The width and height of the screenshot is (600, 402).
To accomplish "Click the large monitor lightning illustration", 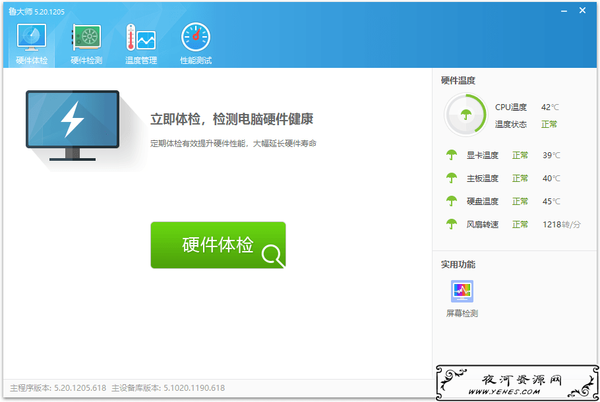I will click(73, 125).
